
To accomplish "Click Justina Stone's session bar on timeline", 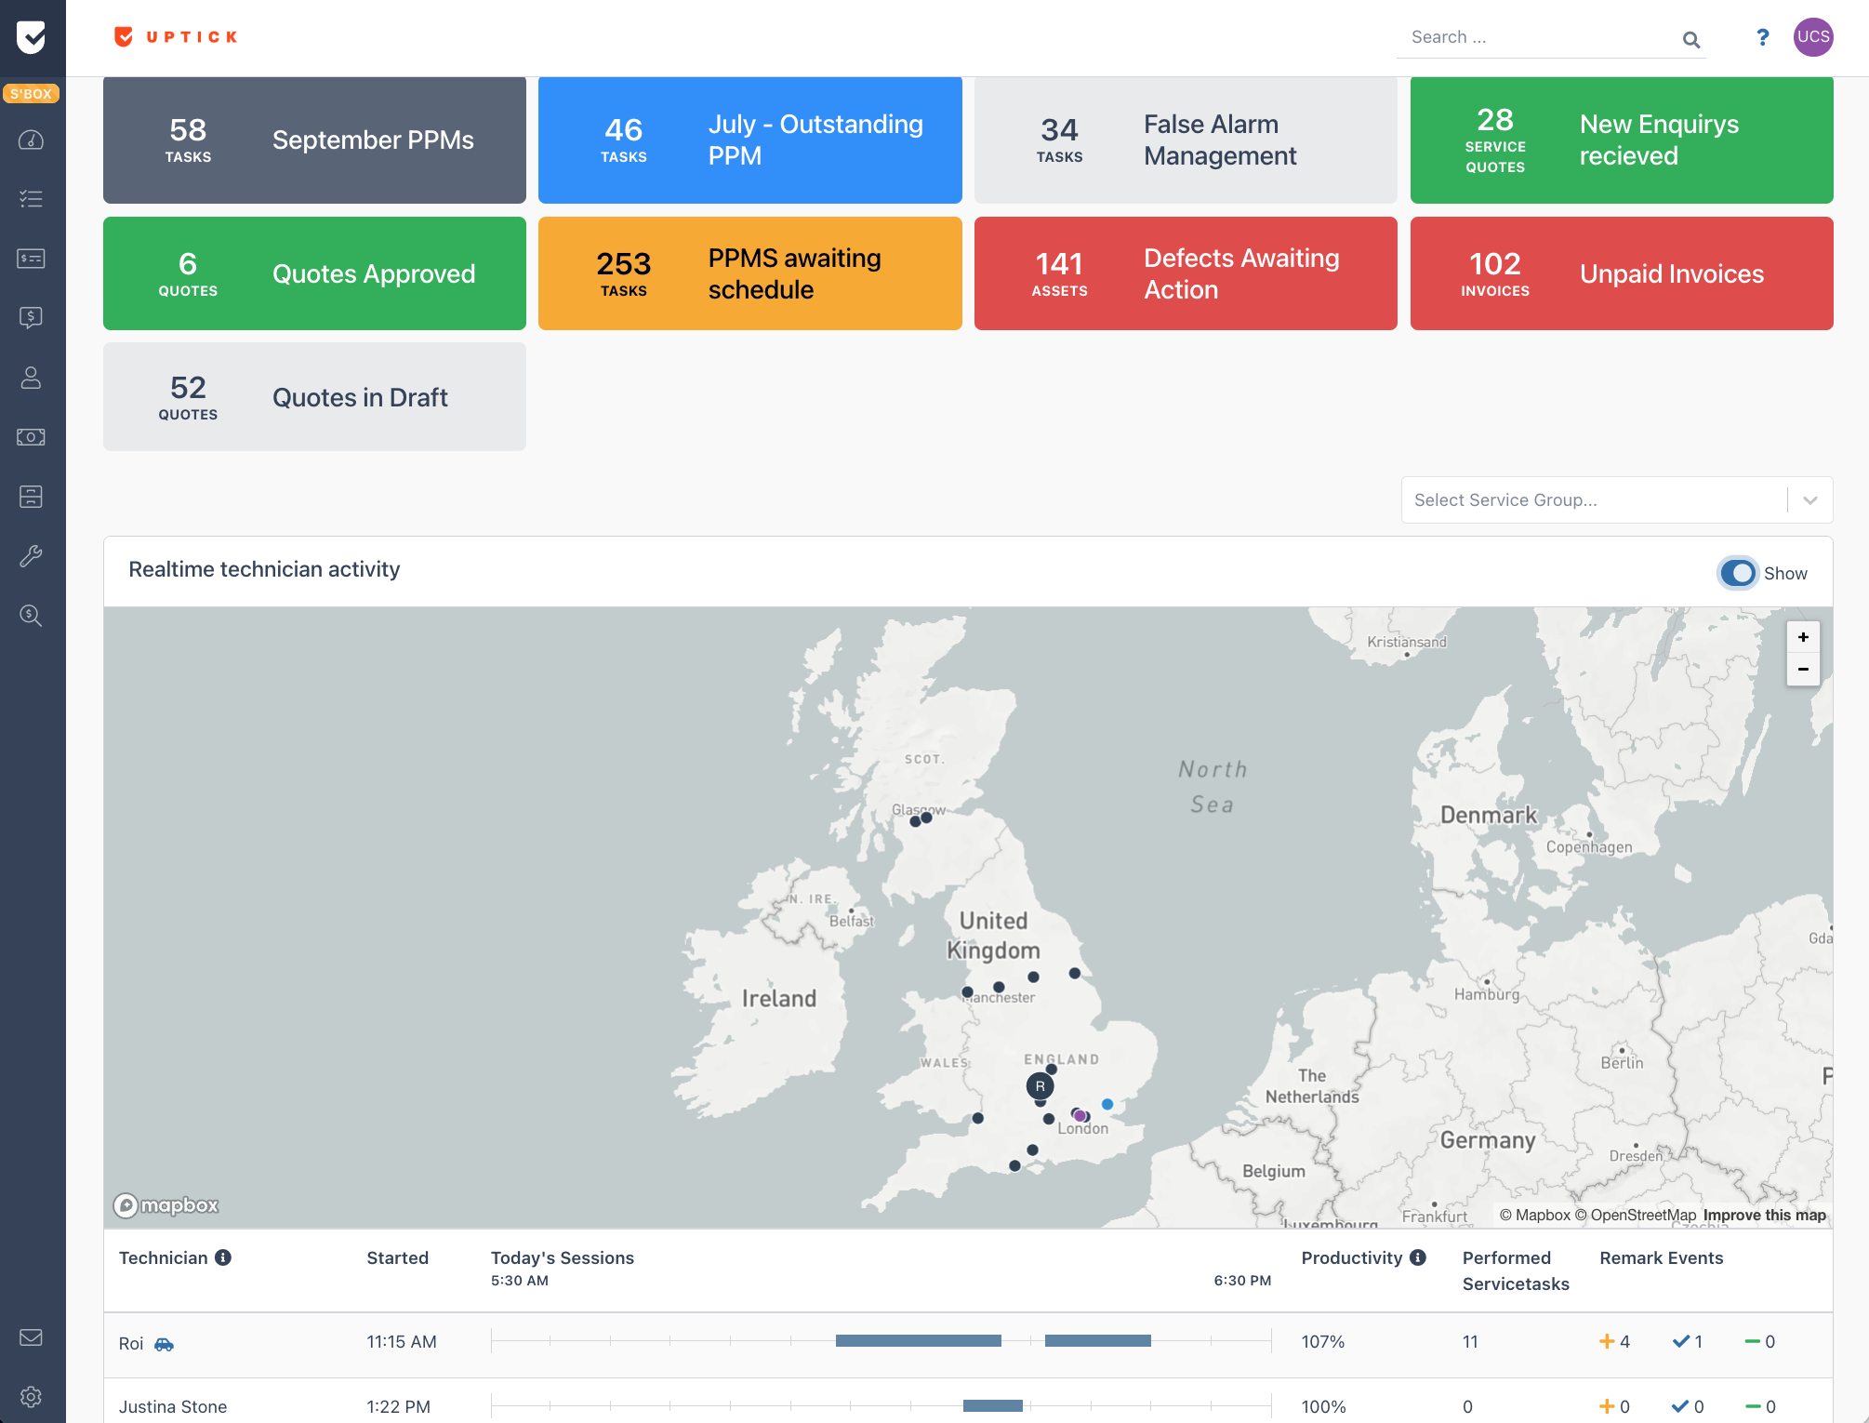I will click(992, 1406).
